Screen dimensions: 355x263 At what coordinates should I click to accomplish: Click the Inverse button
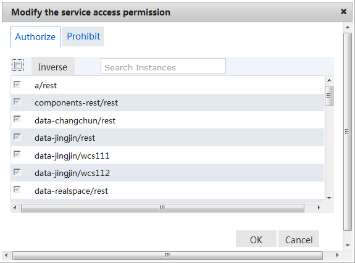click(x=52, y=67)
